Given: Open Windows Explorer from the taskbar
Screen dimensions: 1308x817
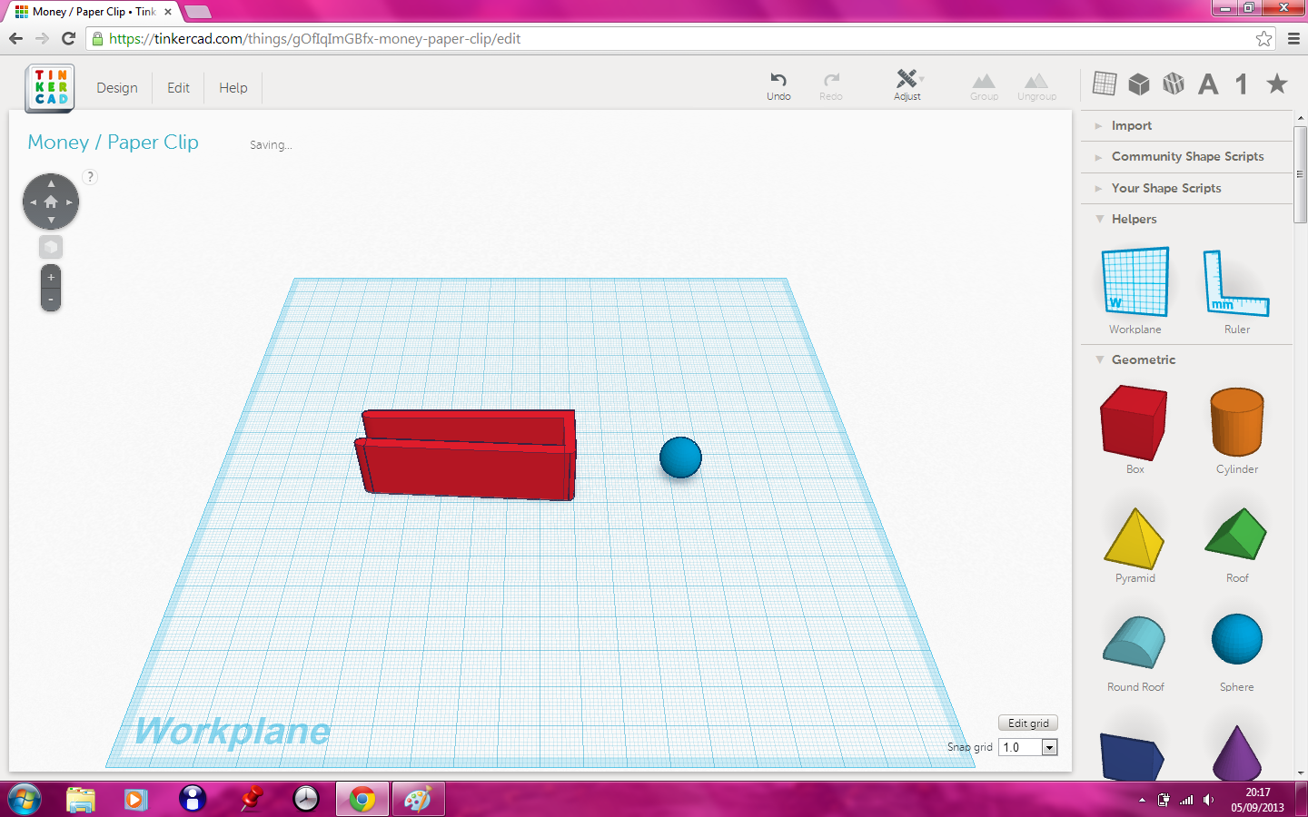Looking at the screenshot, I should (81, 799).
